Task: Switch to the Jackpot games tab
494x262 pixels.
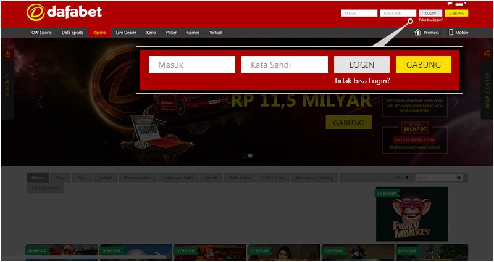Action: 104,178
